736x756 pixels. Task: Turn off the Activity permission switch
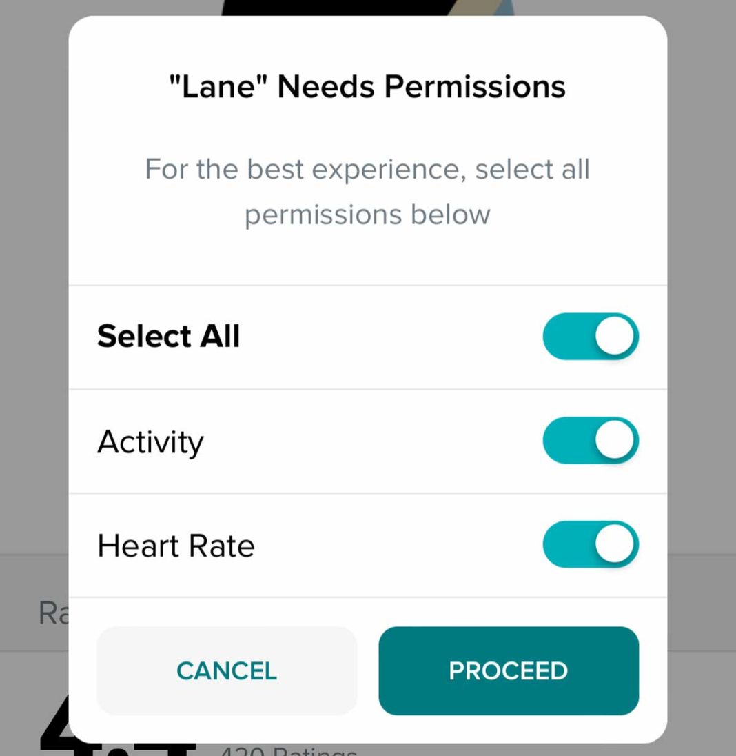(x=590, y=440)
